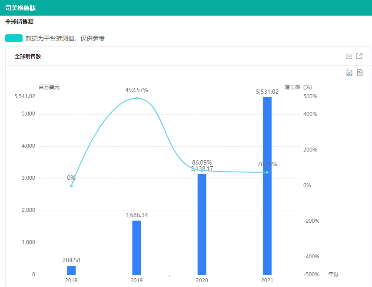This screenshot has height=287, width=372.
Task: Click the 2019 x-axis year label
Action: pyautogui.click(x=136, y=281)
